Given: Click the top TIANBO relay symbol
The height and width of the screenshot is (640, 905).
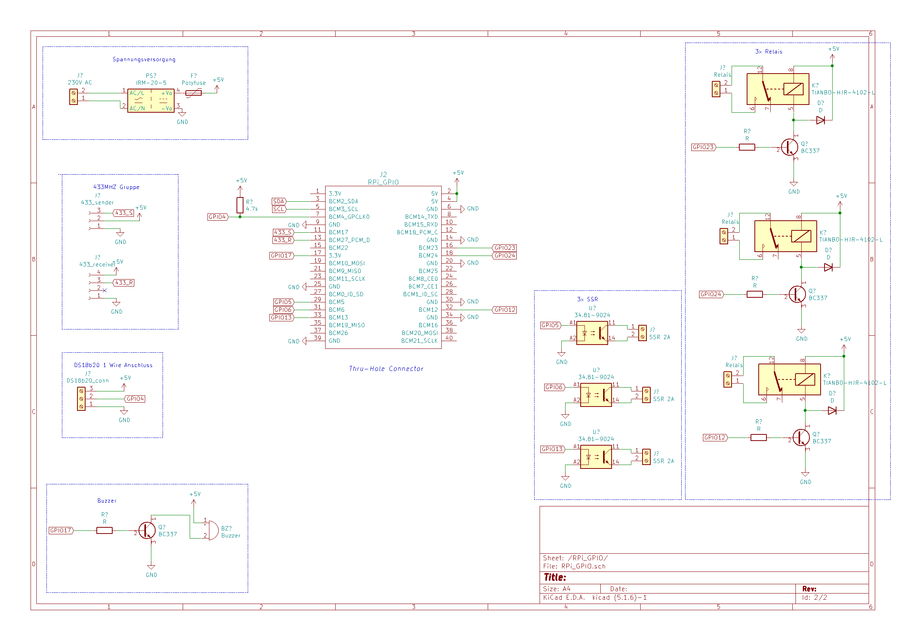Looking at the screenshot, I should [x=777, y=89].
